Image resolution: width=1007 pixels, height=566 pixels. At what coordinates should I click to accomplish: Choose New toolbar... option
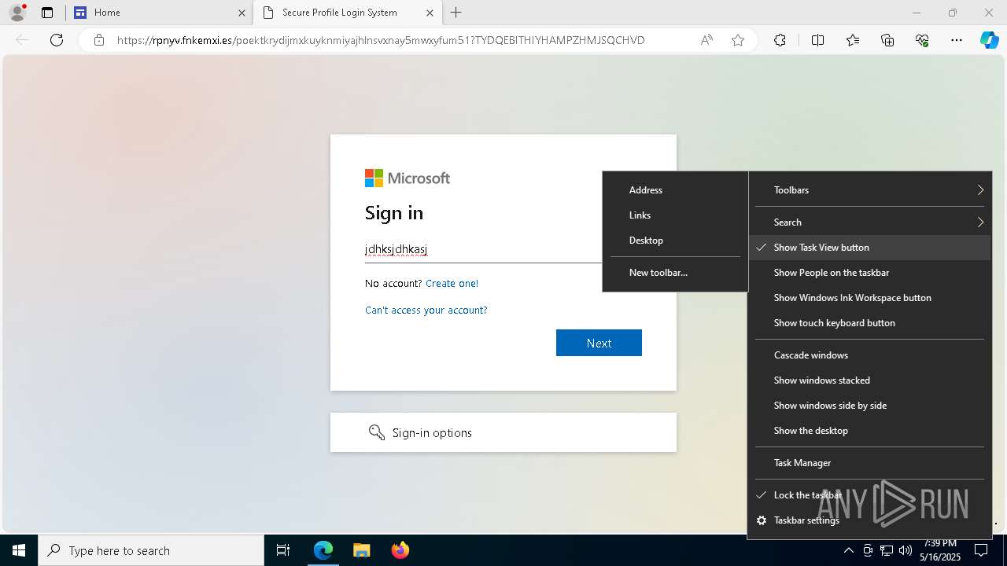675,272
